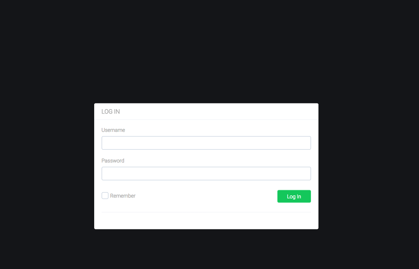
Task: Click the LOG IN panel heading
Action: (111, 112)
